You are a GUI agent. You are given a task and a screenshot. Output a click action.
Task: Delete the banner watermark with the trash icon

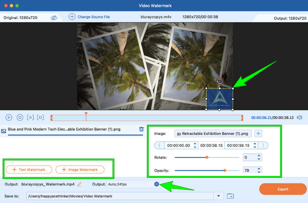coord(141,129)
